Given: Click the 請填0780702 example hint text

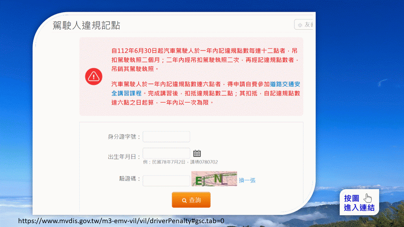Looking at the screenshot, I should tap(204, 162).
